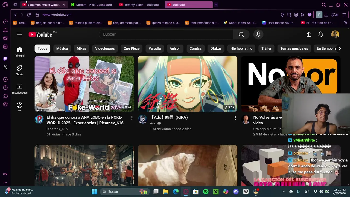350x197 pixels.
Task: Open Ricardex_616 channel link
Action: point(57,129)
